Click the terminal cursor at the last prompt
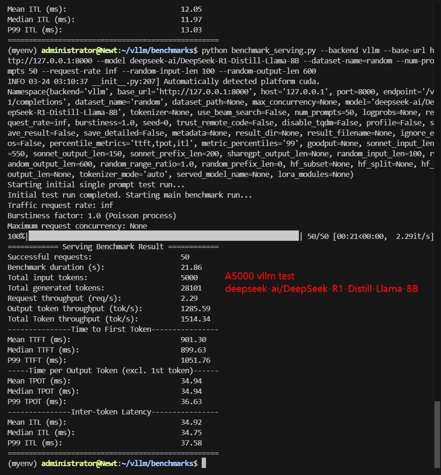Screen dimensions: 441x475 pos(204,463)
